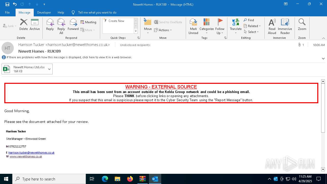327x184 pixels.
Task: Reply to Harrison Tucker
Action: 50,25
